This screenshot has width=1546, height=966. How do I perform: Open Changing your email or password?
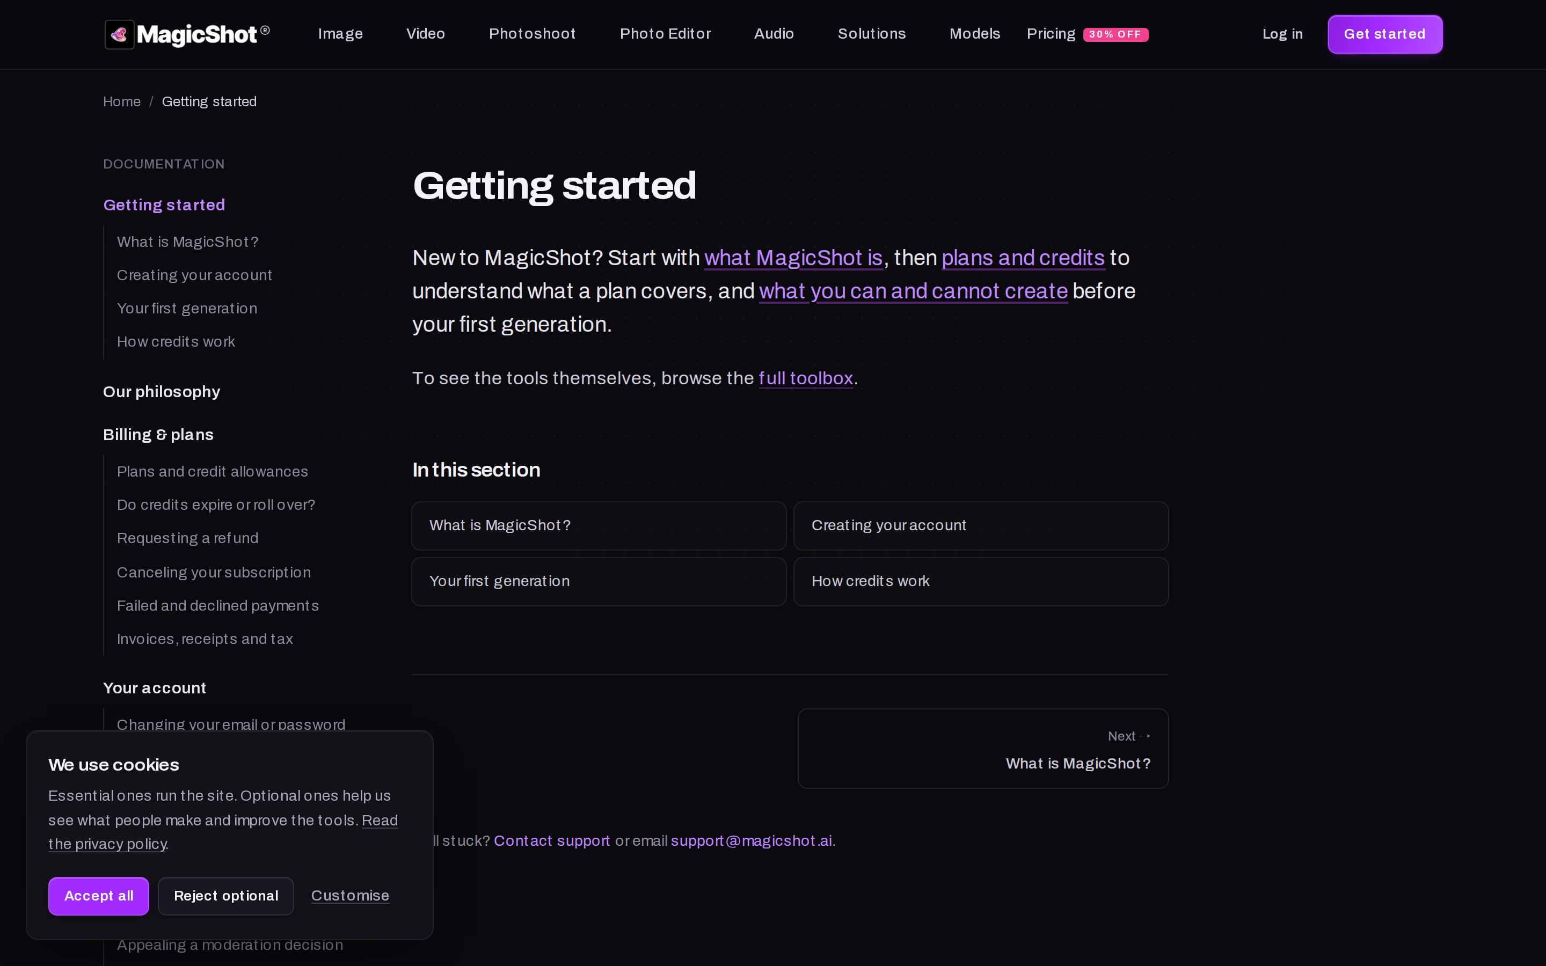(231, 724)
